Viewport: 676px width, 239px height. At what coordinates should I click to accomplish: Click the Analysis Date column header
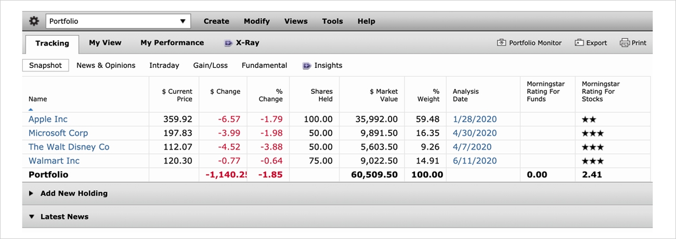tap(466, 95)
